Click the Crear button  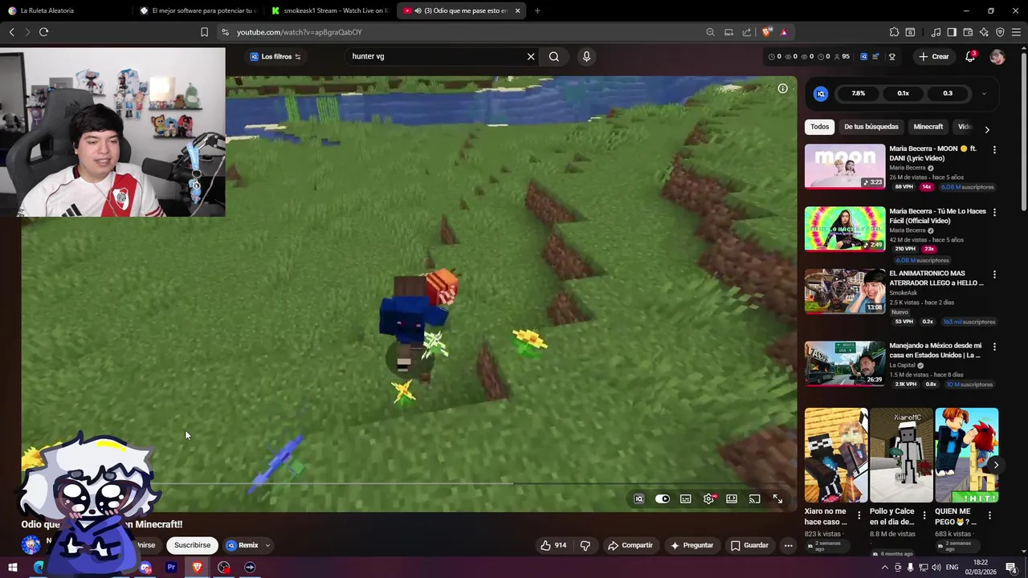point(934,56)
